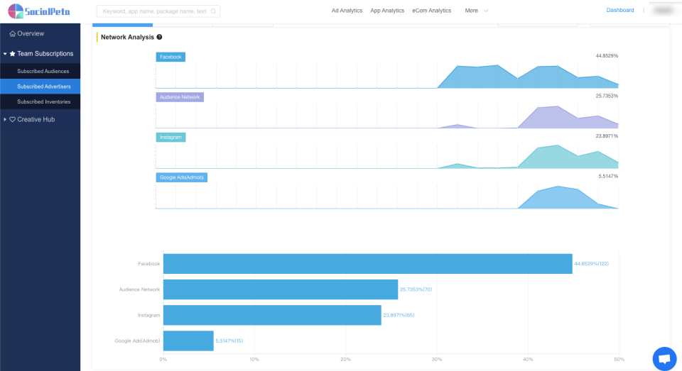Click the Instagram axis label in bar chart
682x371 pixels.
coord(148,315)
